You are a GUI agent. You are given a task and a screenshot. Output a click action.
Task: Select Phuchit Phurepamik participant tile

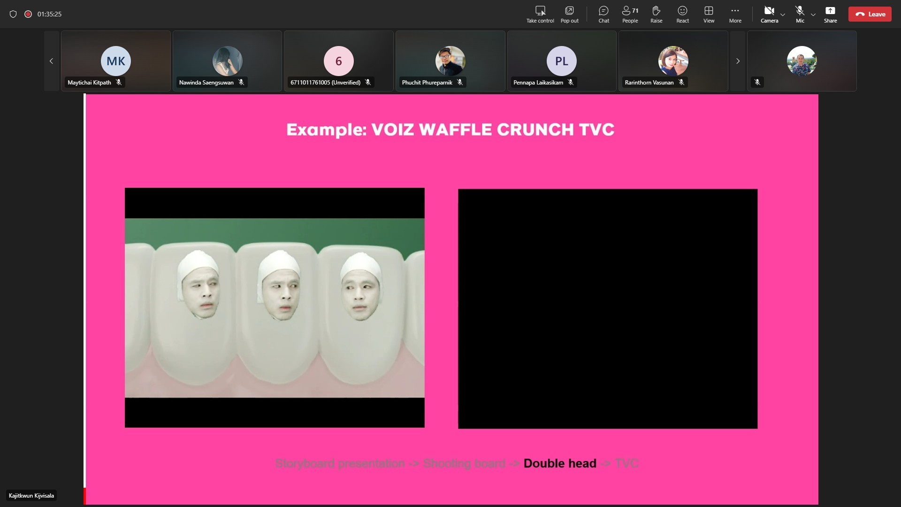click(450, 61)
